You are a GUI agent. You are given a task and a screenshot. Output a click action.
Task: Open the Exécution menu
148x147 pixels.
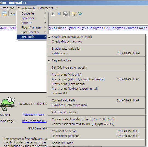coord(8,8)
